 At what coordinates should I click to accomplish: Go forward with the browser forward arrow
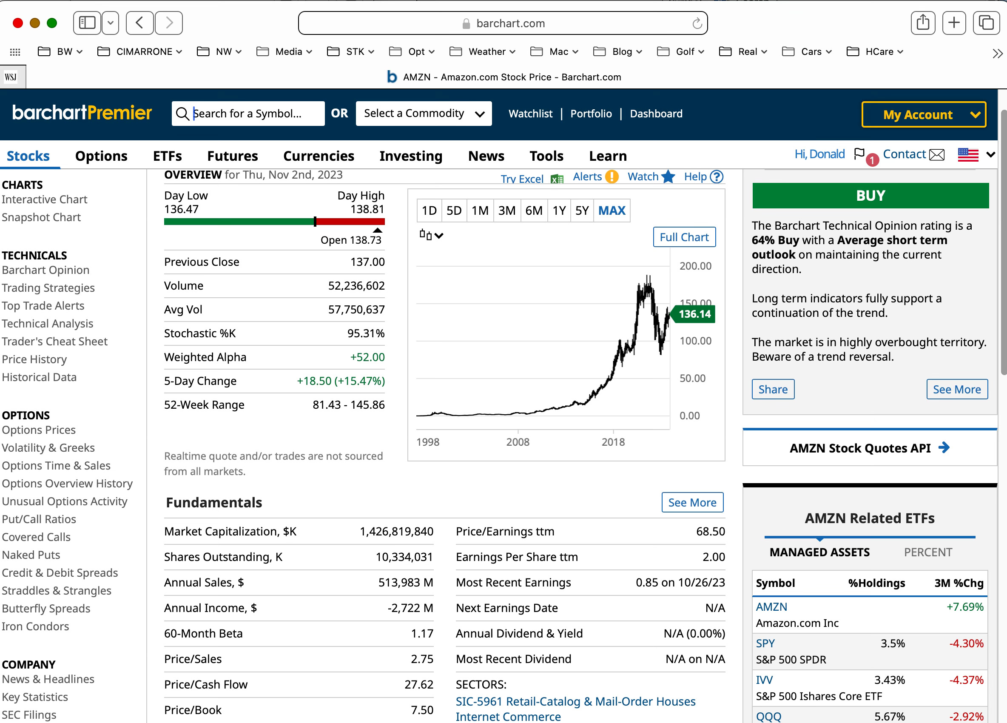[x=169, y=23]
